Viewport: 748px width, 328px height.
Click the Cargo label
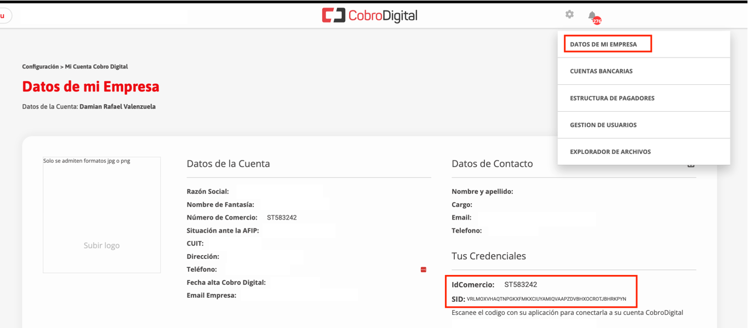click(462, 205)
